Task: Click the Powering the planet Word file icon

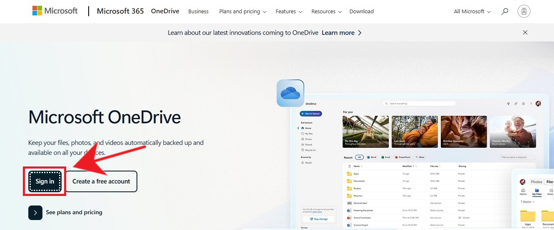Action: pyautogui.click(x=350, y=210)
